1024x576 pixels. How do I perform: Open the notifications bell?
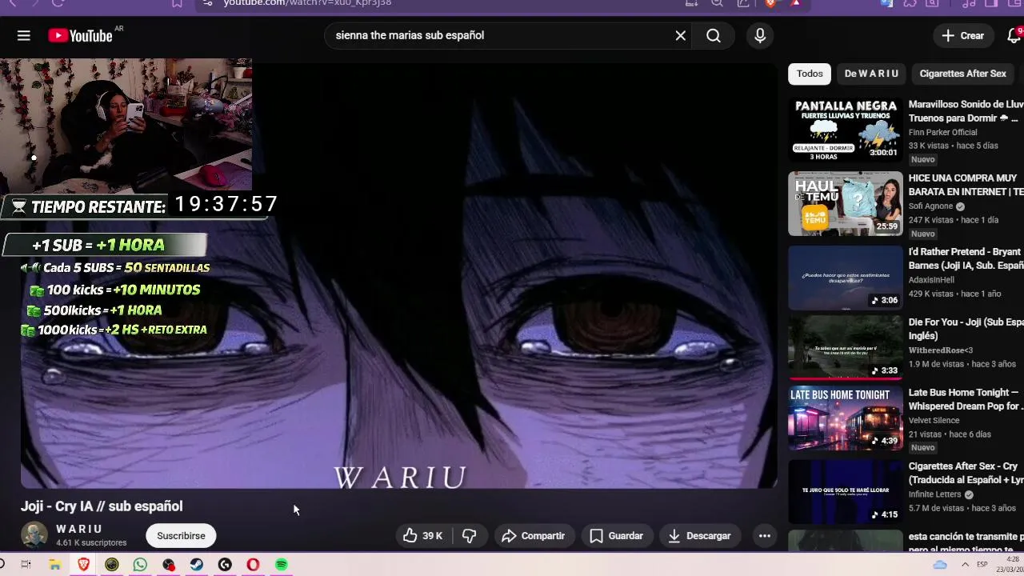point(1014,35)
